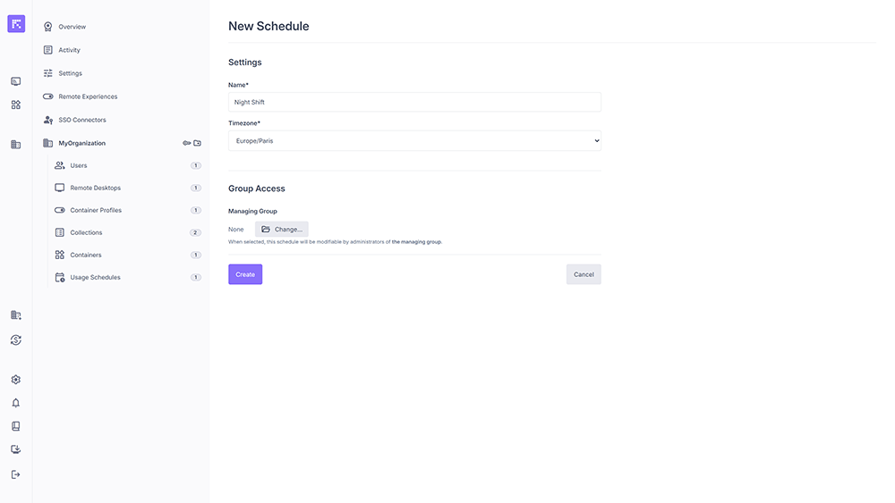The image size is (895, 503).
Task: Click Change... to pick managing group
Action: pos(282,230)
